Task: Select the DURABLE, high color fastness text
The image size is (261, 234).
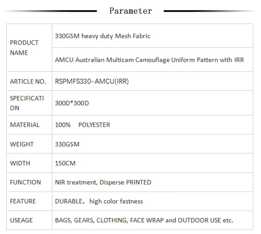Action: (x=99, y=201)
